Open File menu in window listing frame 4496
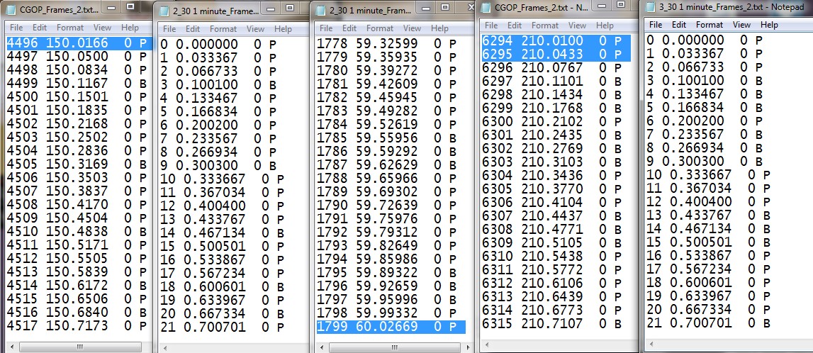813x353 pixels. 16,28
